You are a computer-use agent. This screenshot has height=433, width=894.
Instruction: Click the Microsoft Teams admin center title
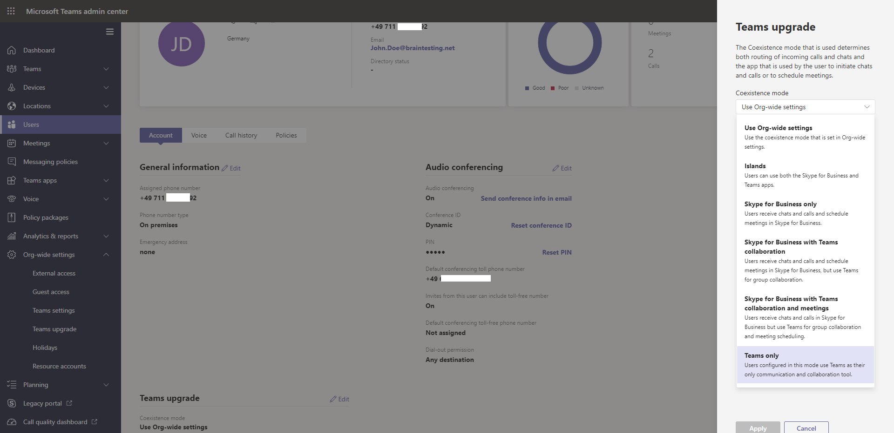(x=77, y=11)
